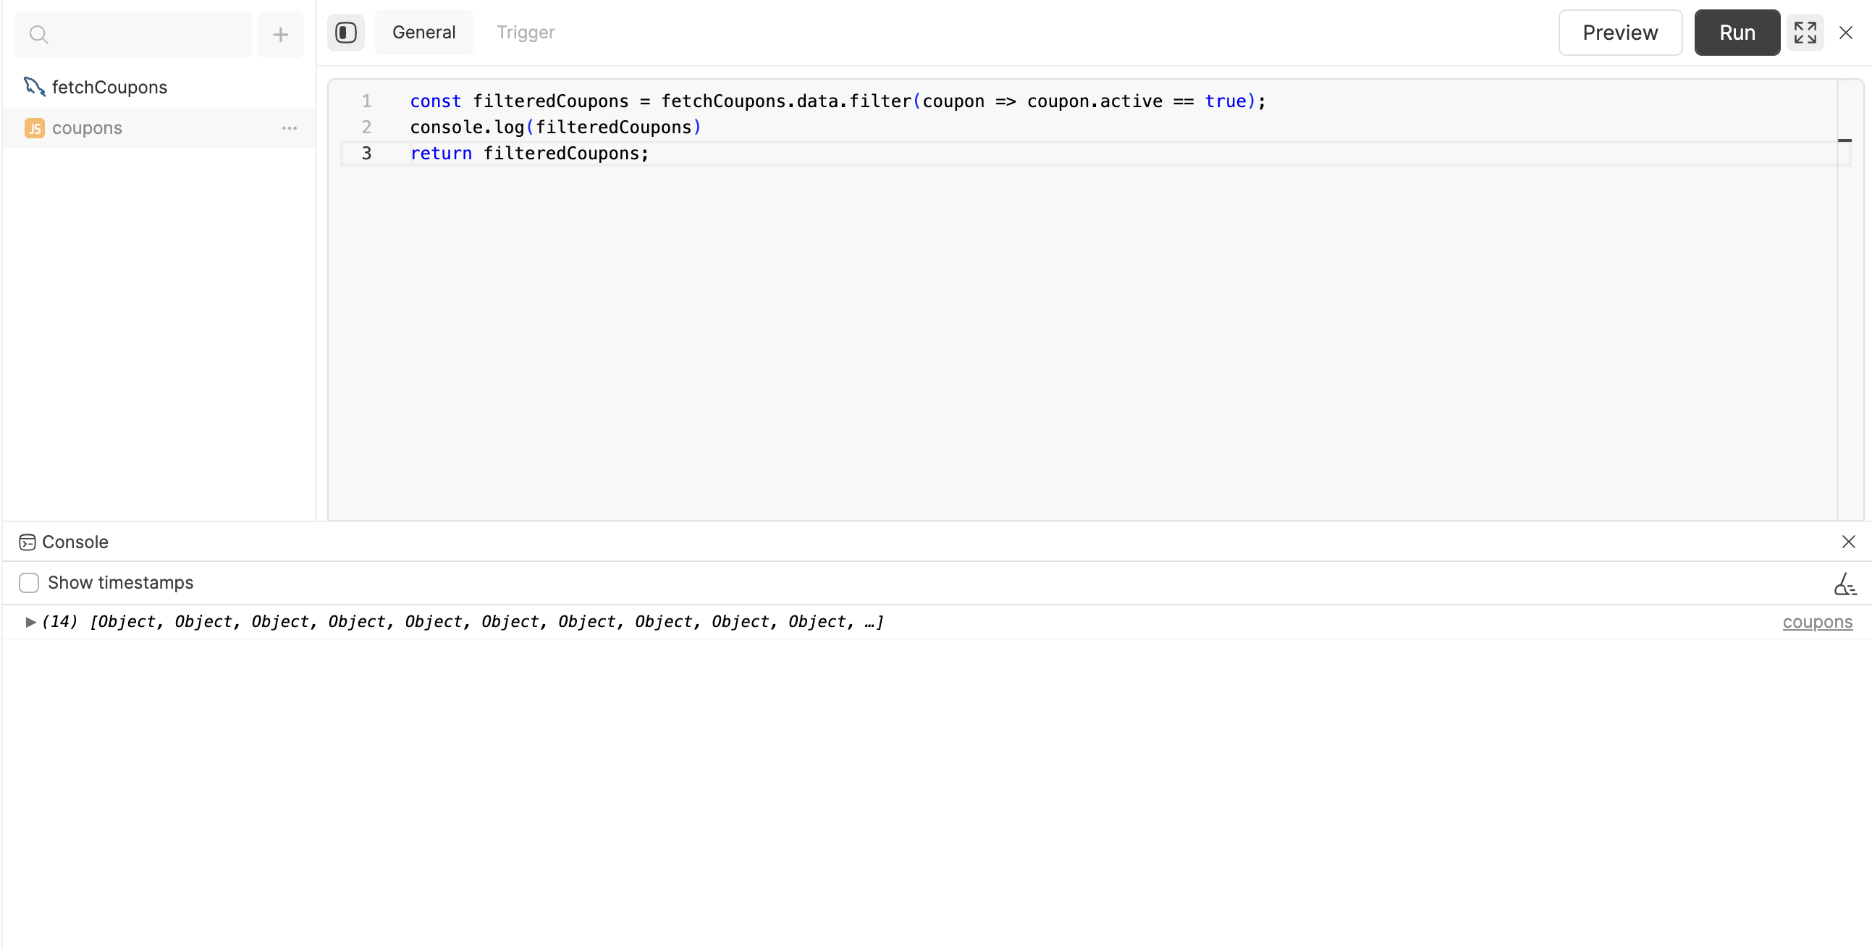
Task: Expand editor to fullscreen
Action: [x=1805, y=33]
